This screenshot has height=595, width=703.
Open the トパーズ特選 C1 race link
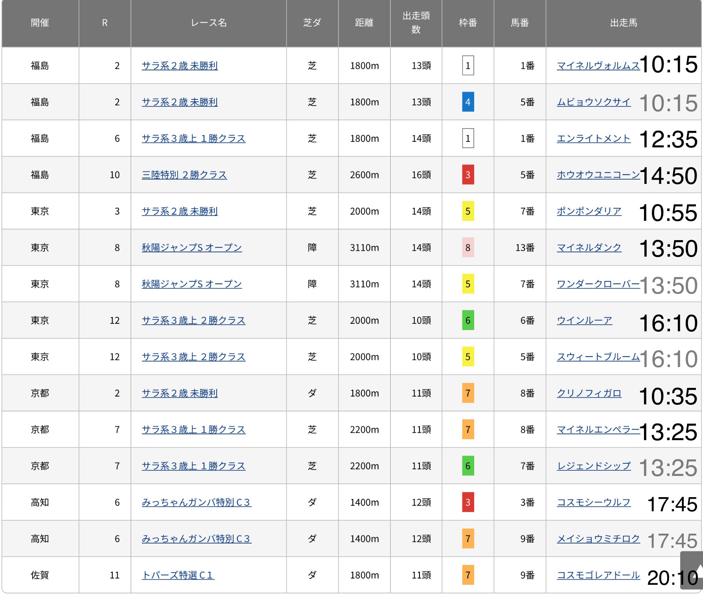coord(178,575)
